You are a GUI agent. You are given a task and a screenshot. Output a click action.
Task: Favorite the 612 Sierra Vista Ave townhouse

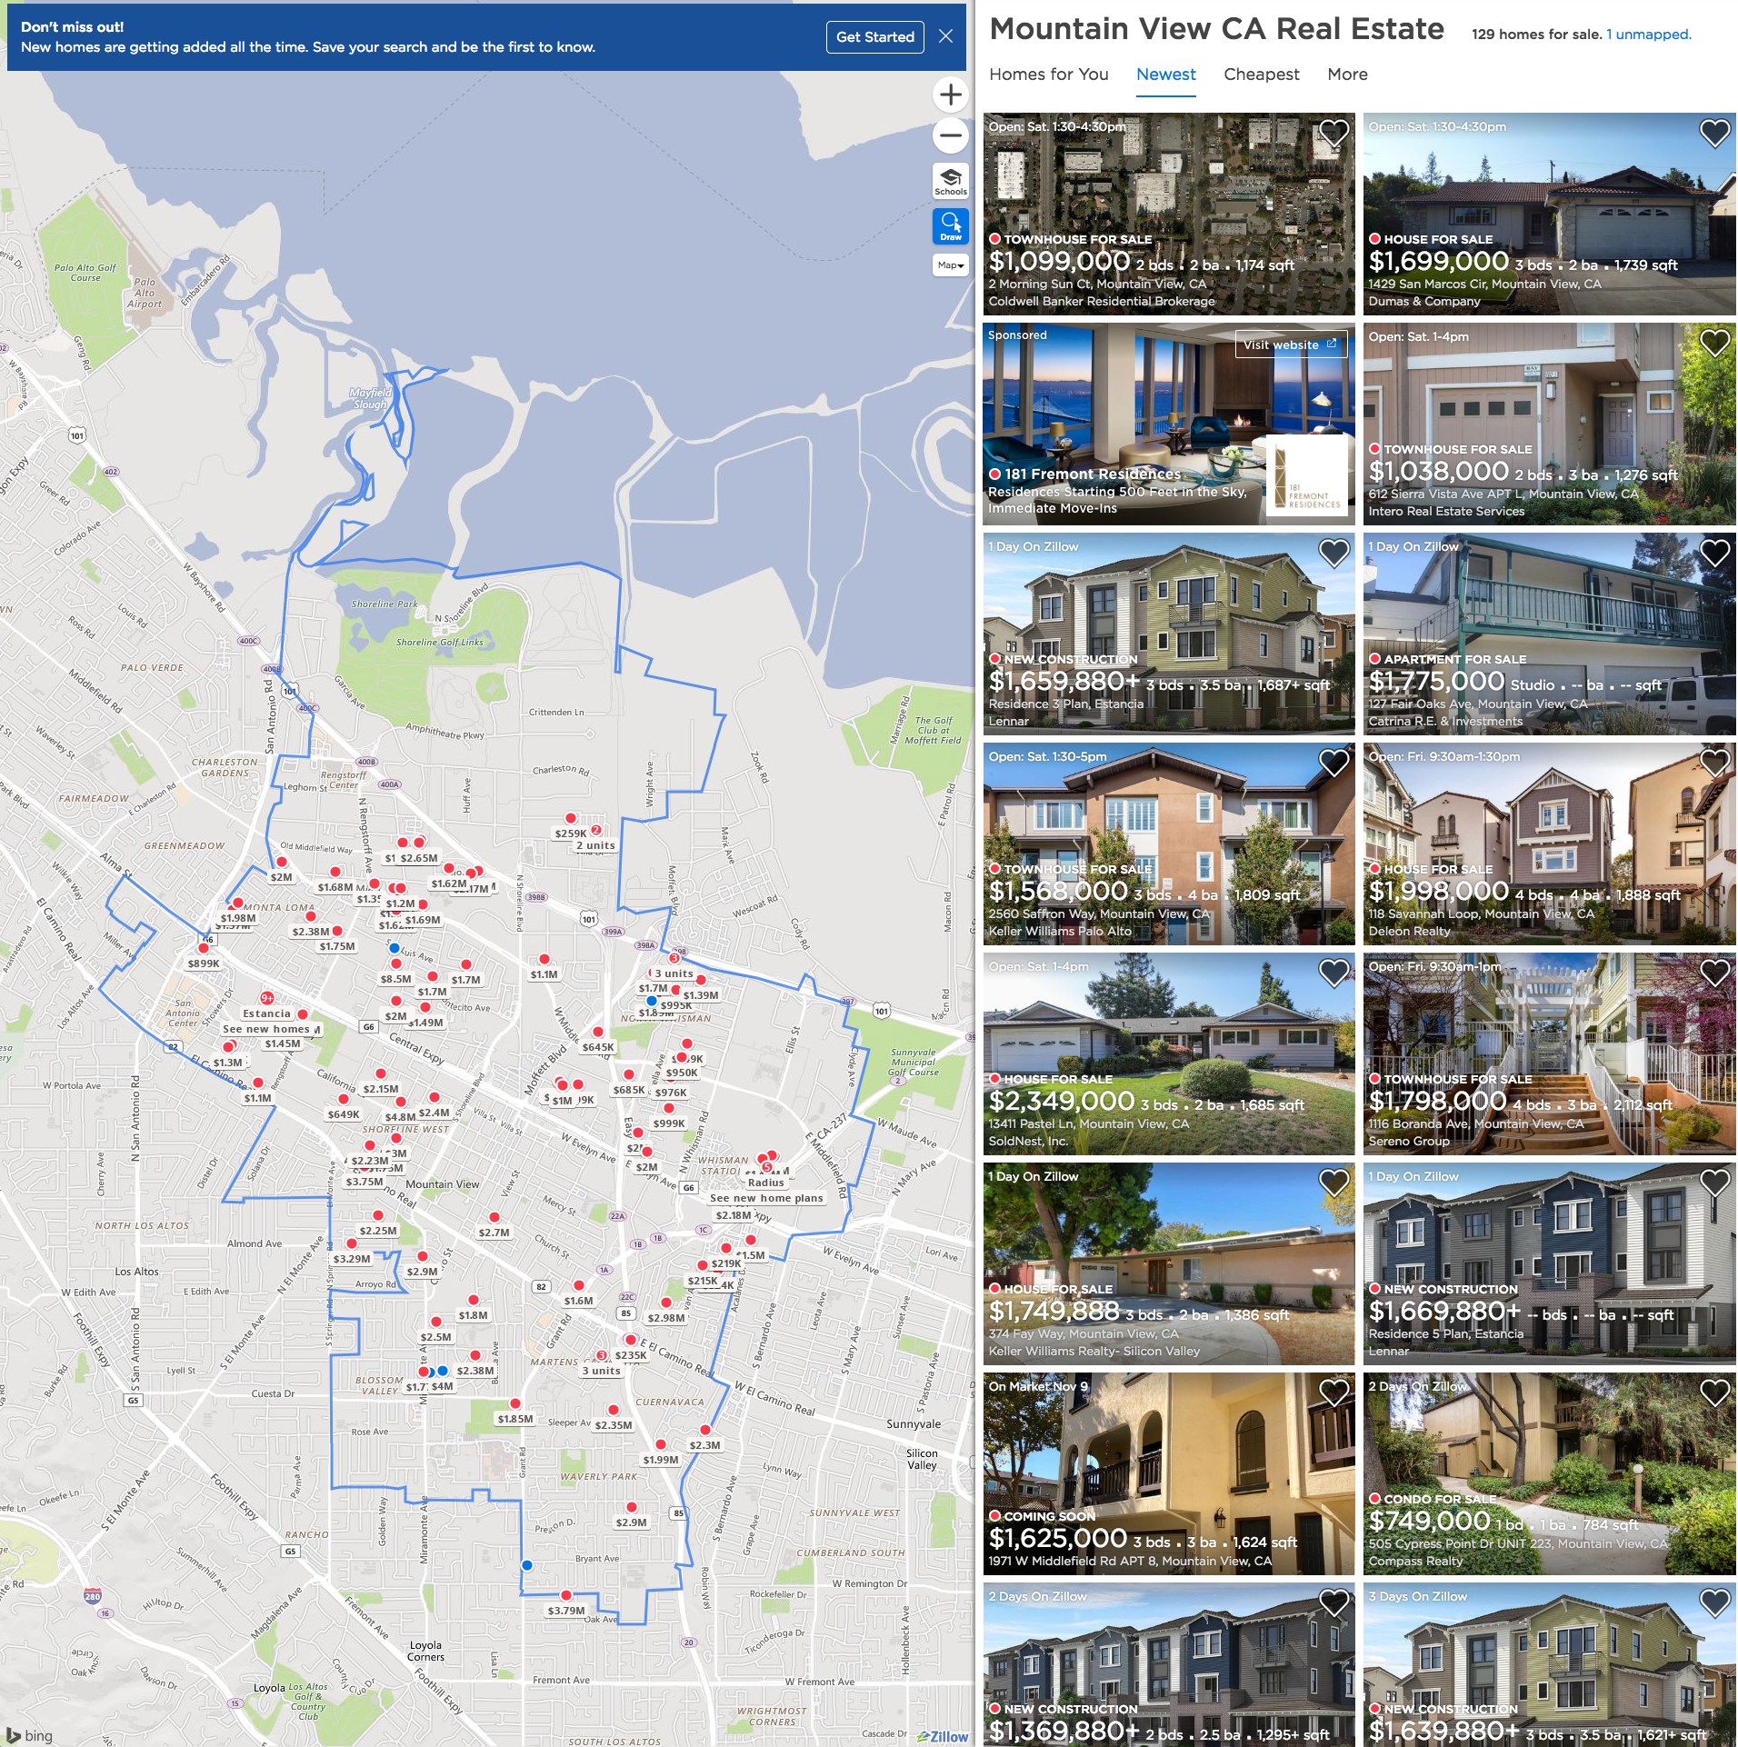pos(1714,344)
